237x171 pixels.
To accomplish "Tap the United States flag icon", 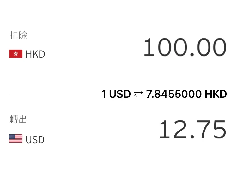I will 16,138.
